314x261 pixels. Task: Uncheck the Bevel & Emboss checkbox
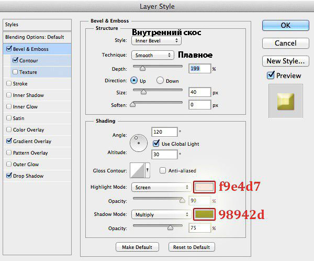(x=9, y=49)
